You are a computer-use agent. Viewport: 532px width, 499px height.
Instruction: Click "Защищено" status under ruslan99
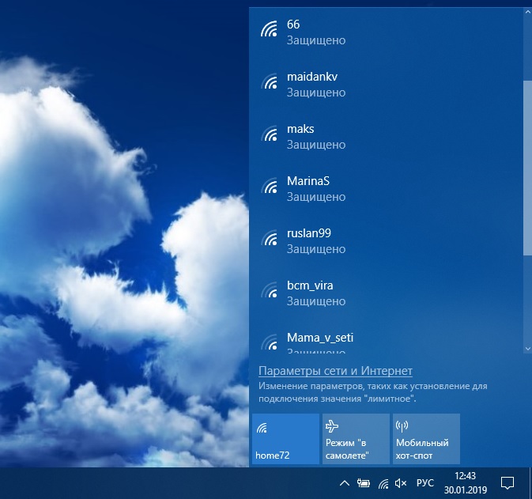316,249
